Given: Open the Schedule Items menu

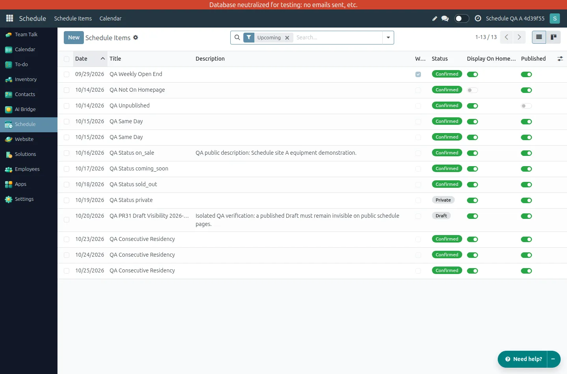Looking at the screenshot, I should click(73, 19).
